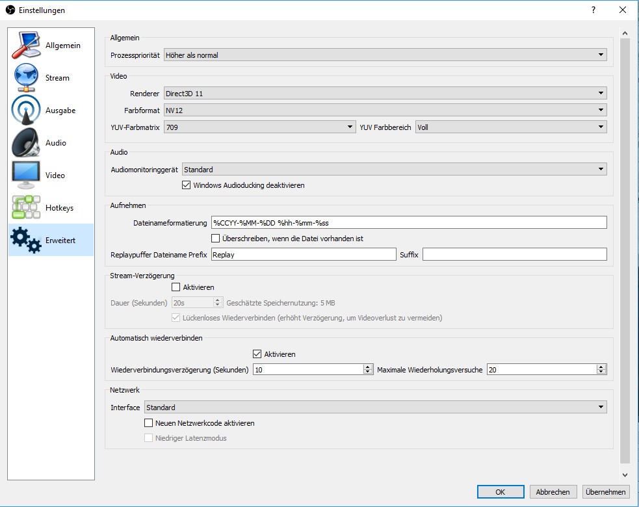This screenshot has height=507, width=639.
Task: Select the Stream globe icon
Action: click(26, 77)
